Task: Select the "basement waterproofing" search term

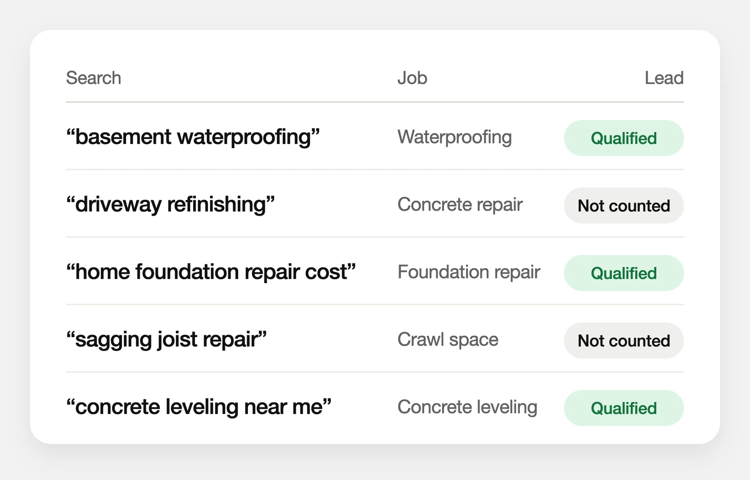Action: pyautogui.click(x=193, y=137)
